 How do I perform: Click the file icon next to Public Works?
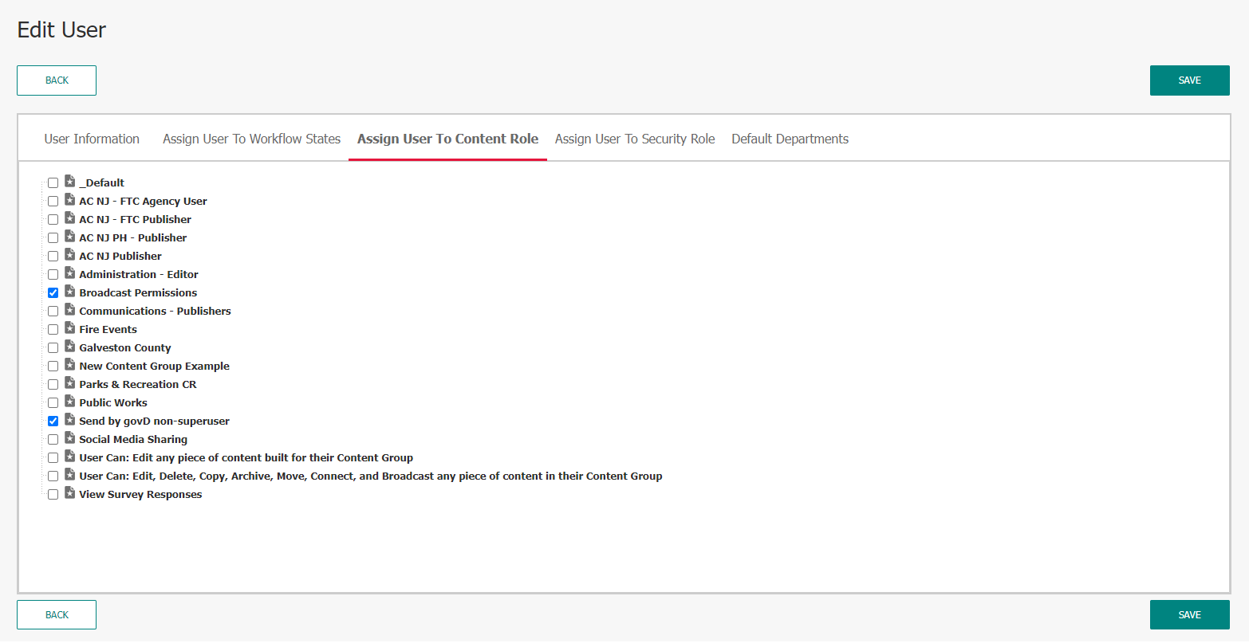69,402
